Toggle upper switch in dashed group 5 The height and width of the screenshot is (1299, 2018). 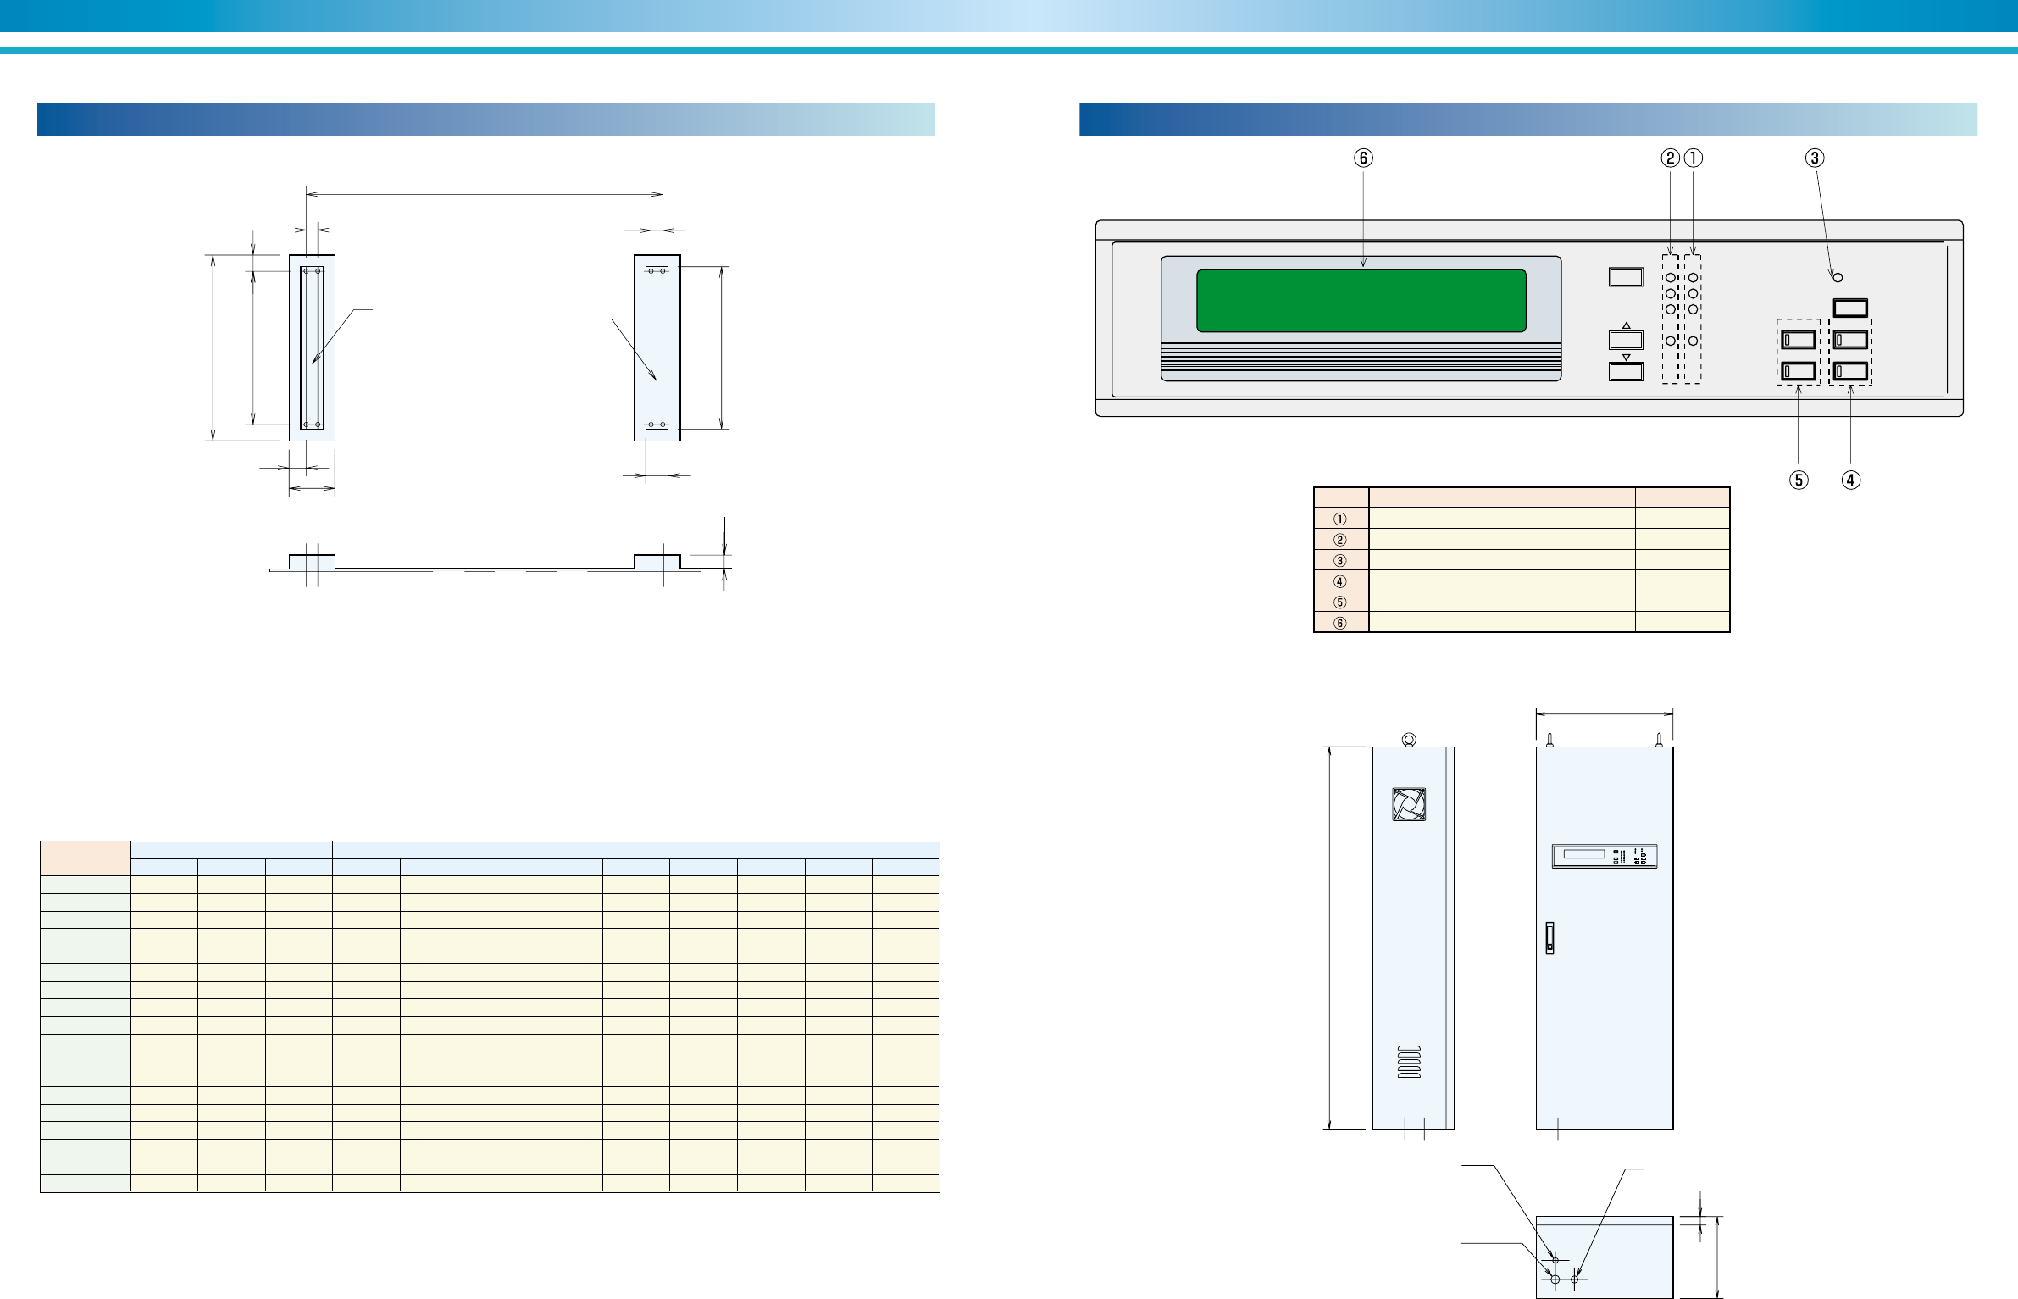[x=1799, y=340]
